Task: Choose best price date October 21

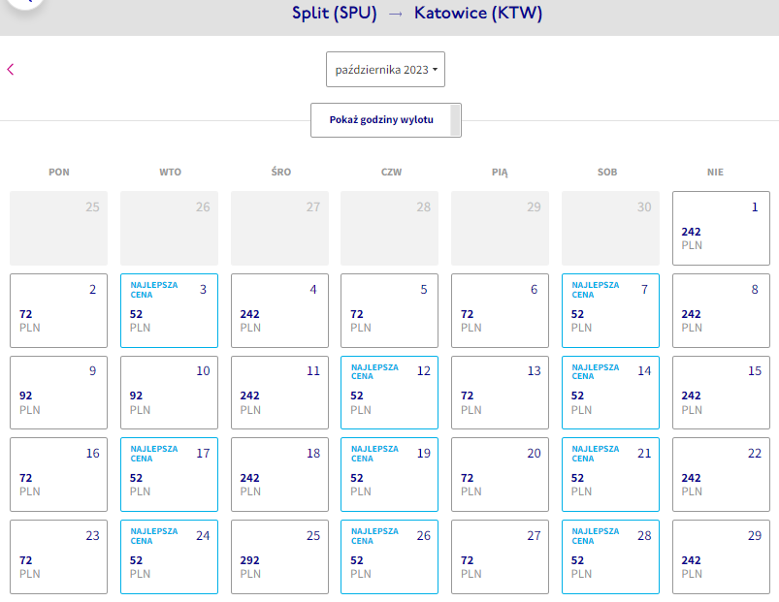Action: (x=610, y=474)
